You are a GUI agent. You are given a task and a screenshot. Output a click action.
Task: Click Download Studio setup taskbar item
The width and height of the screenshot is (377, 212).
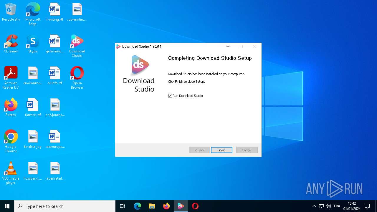pos(181,206)
